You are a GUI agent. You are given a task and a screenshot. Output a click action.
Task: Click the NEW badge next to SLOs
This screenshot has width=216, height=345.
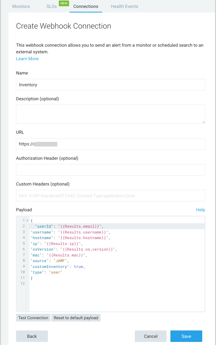tap(64, 3)
